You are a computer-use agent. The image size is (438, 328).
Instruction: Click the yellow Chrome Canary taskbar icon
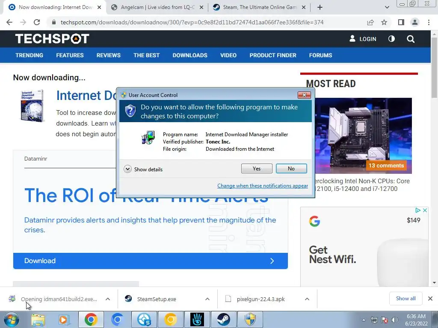click(170, 319)
